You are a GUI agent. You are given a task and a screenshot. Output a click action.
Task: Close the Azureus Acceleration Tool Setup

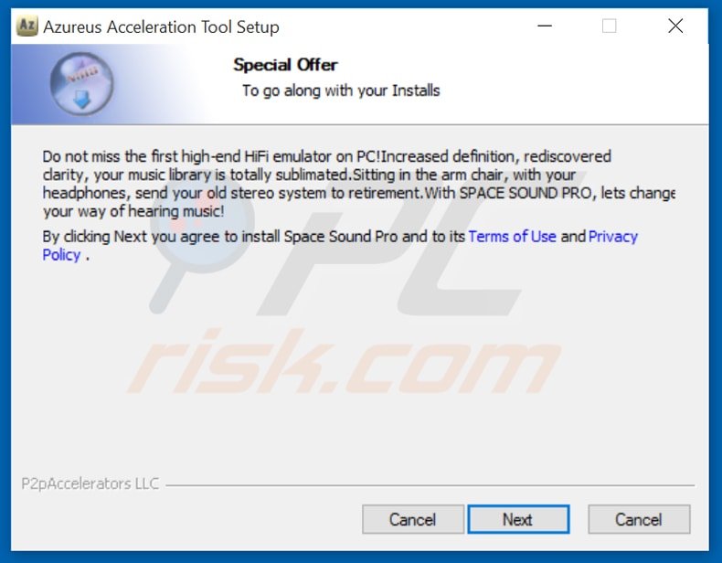coord(675,26)
